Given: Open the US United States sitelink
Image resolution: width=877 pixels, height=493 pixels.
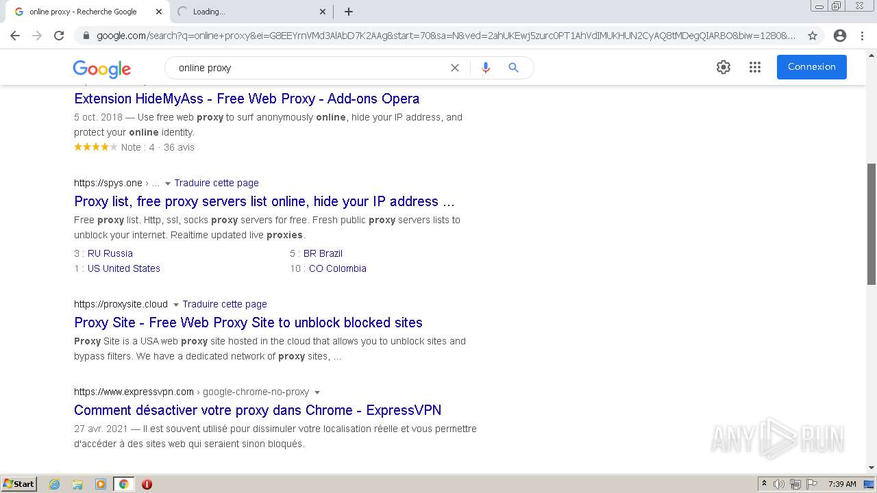Looking at the screenshot, I should [x=124, y=268].
